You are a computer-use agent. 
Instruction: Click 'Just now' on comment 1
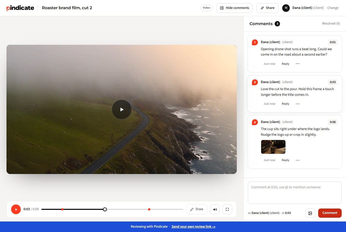(x=270, y=64)
